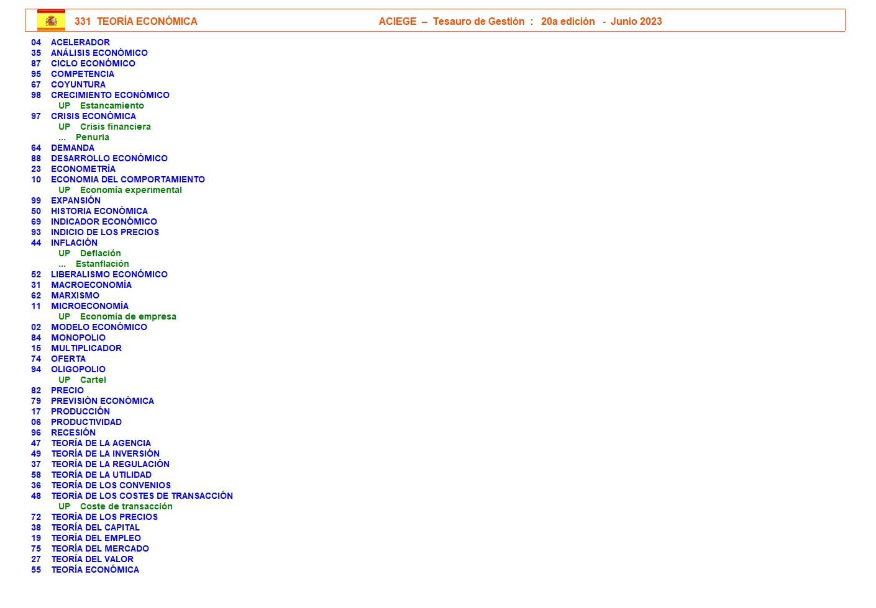Open ECONOMIA DEL COMPORTAMIENTO entry
The height and width of the screenshot is (608, 876).
tap(127, 179)
